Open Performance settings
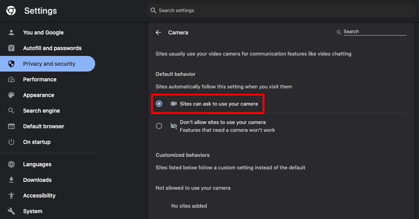Screen dimensions: 419x219 pos(47,79)
